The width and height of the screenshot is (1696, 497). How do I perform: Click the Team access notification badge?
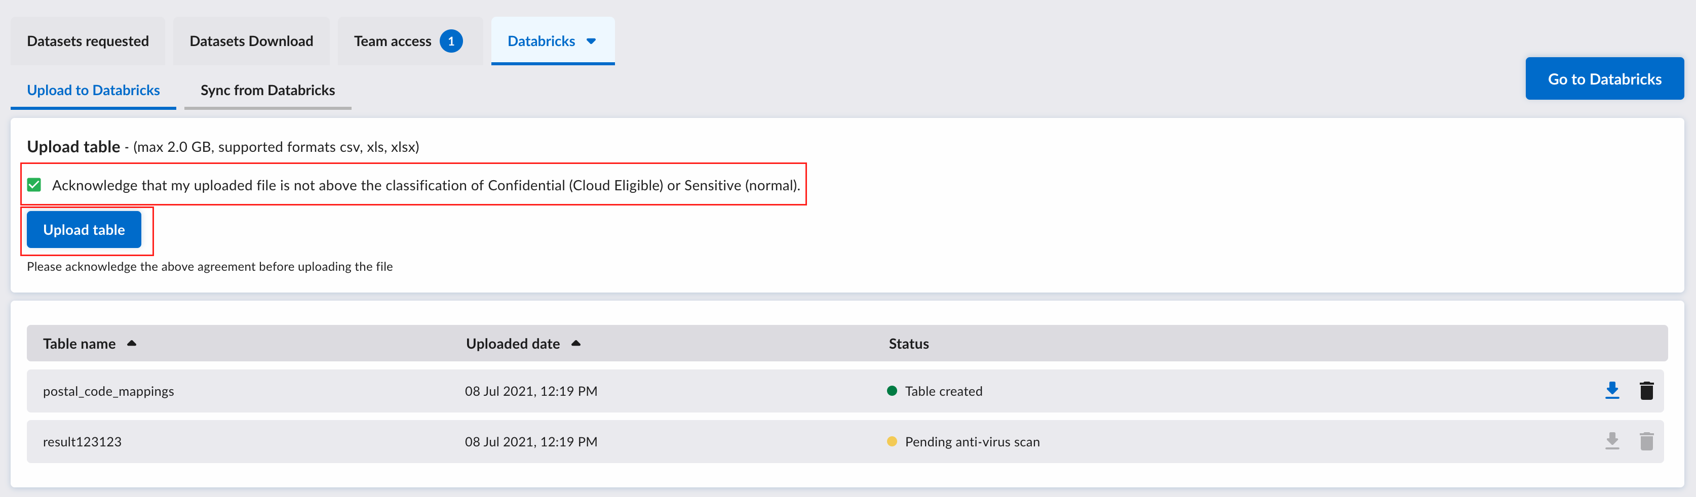coord(451,41)
